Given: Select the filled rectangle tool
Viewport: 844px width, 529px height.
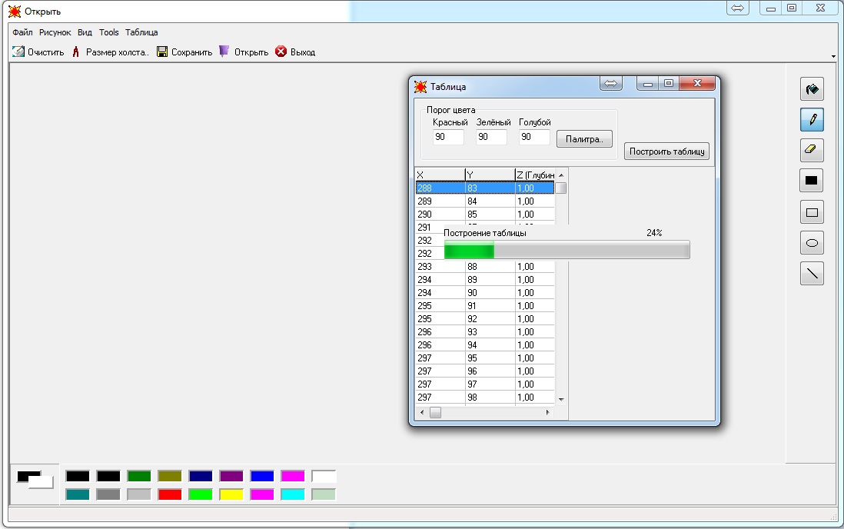Looking at the screenshot, I should point(812,181).
